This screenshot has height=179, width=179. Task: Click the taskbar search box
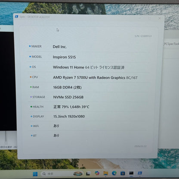(x=62, y=174)
